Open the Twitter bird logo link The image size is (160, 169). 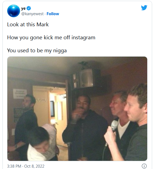144,8
